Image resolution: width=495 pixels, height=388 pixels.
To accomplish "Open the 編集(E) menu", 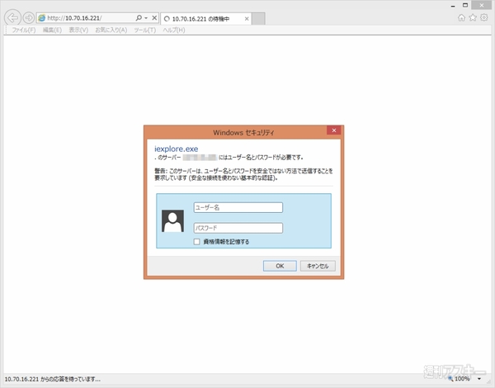I will (x=52, y=30).
